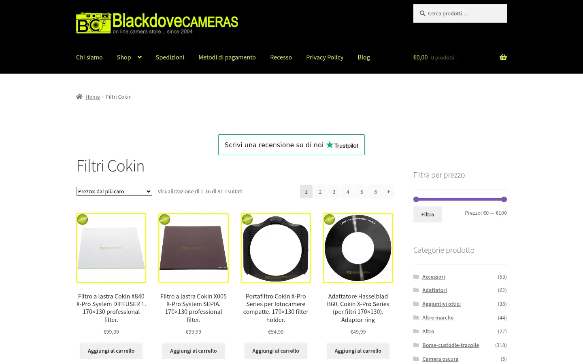Open the Blog menu item
This screenshot has width=583, height=364.
click(x=364, y=57)
